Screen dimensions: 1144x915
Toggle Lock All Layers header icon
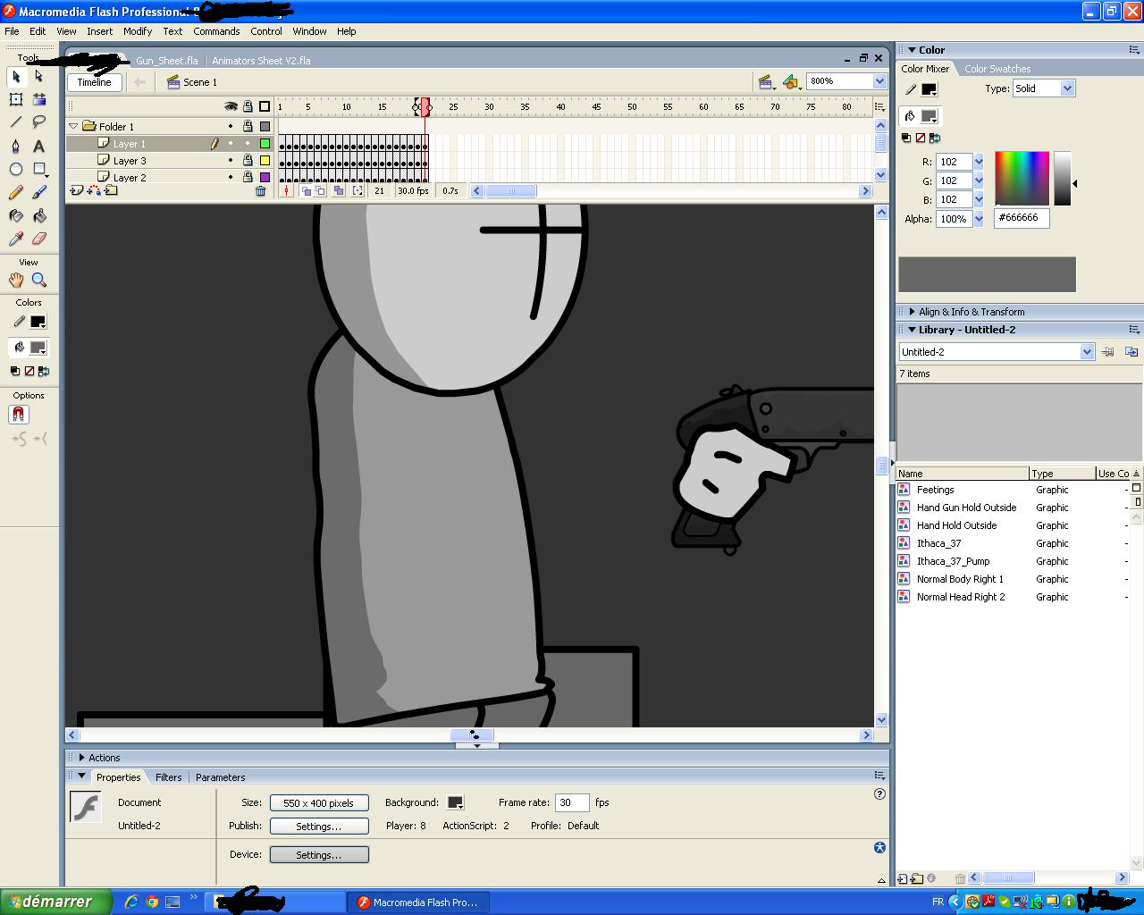coord(248,106)
